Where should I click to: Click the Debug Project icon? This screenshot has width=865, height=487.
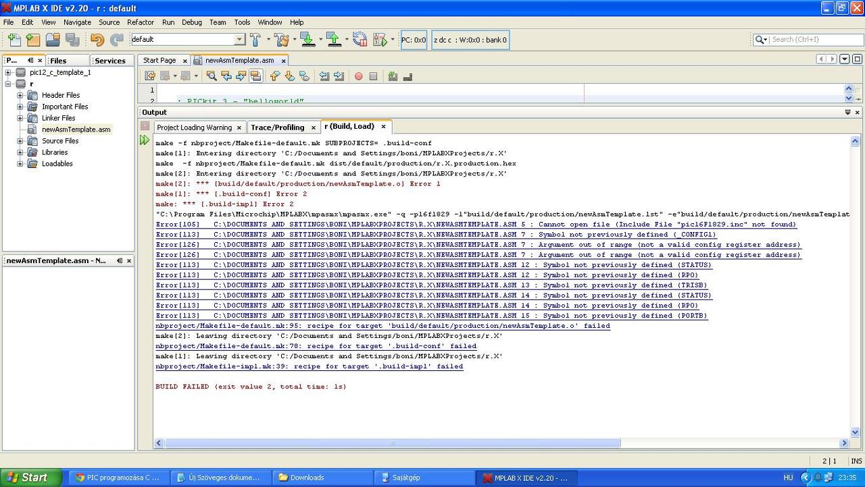380,40
